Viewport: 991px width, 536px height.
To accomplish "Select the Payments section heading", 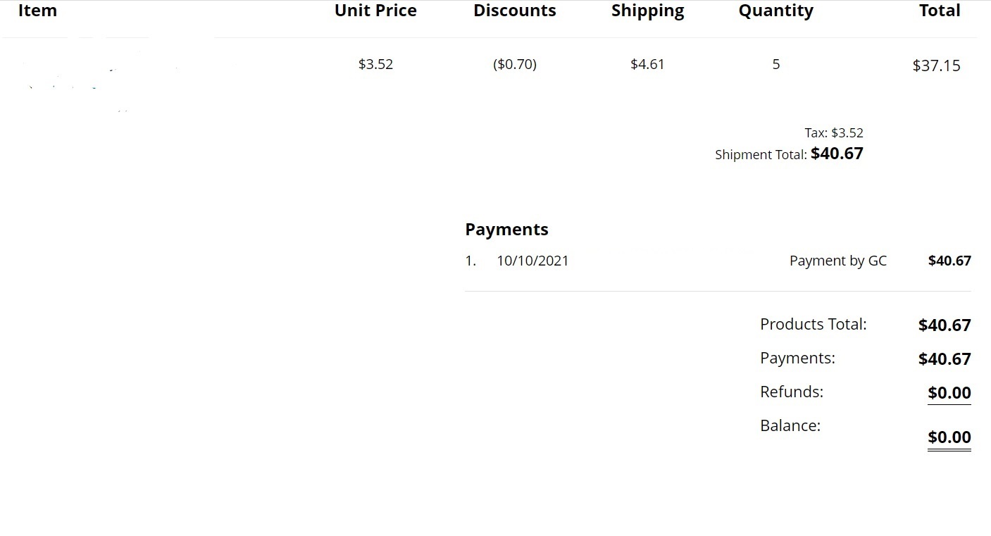I will [506, 230].
